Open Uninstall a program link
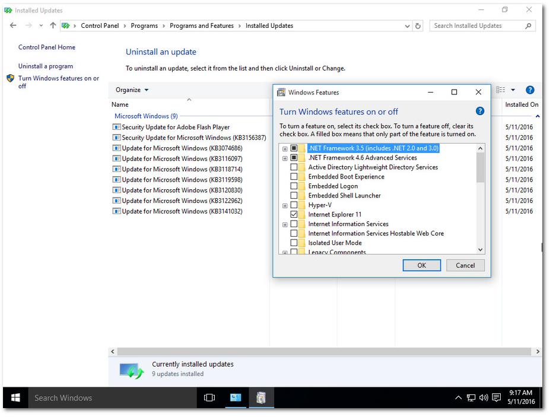The image size is (550, 417). click(46, 66)
